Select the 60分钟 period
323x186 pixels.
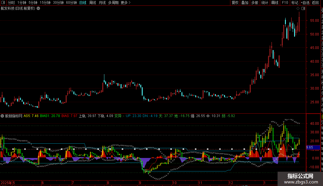(x=71, y=3)
